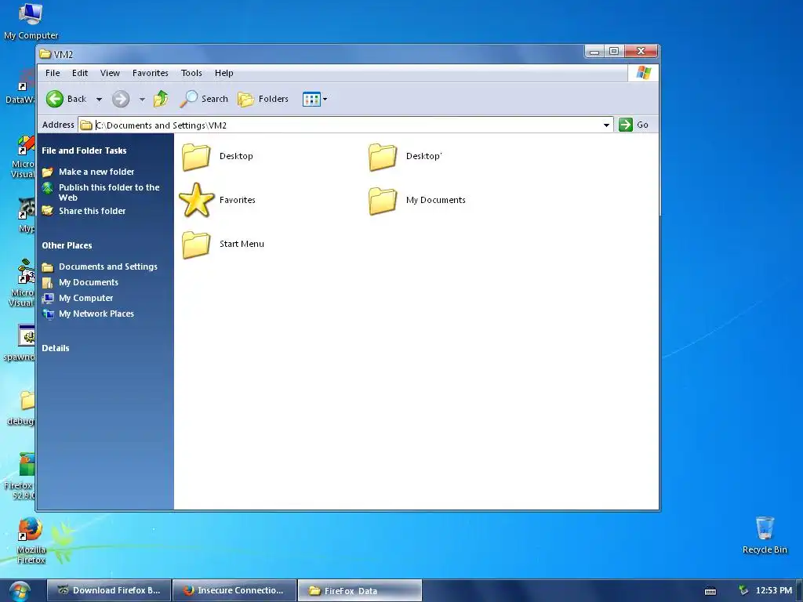
Task: Open the Address bar dropdown arrow
Action: point(606,125)
